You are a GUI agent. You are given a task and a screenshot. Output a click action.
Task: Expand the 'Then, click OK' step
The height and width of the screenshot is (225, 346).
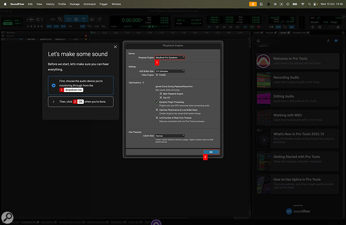[x=54, y=102]
